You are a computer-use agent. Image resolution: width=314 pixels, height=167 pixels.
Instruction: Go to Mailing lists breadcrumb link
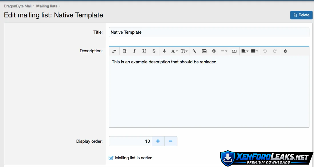point(47,6)
